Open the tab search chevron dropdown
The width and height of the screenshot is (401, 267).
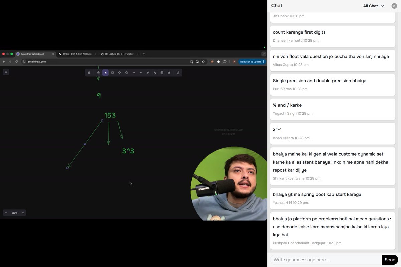264,54
